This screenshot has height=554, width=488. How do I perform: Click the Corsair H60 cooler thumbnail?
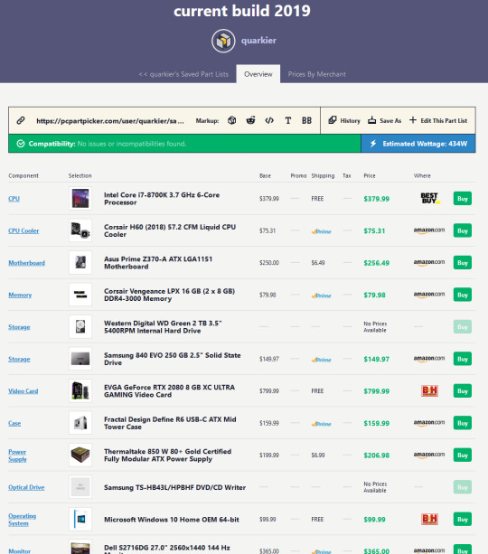click(80, 230)
